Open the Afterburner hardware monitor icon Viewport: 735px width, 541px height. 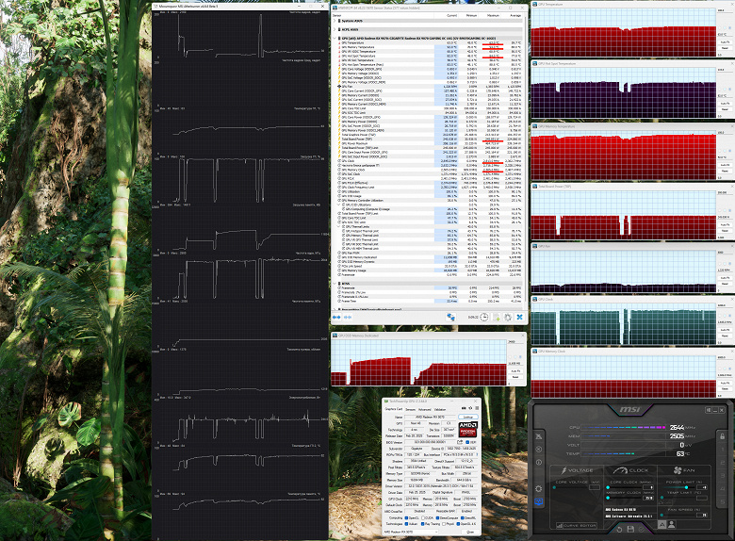(539, 501)
